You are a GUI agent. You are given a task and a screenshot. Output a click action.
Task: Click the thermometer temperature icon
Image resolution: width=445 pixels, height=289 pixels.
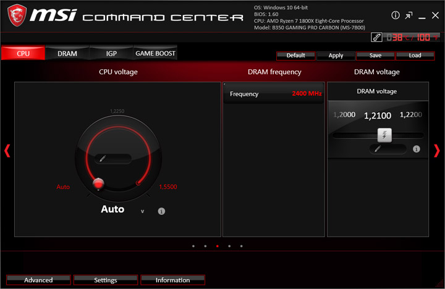pos(376,37)
